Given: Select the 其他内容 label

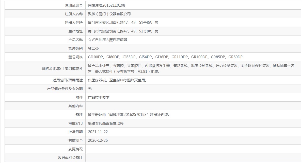Looking at the screenshot, I should click(x=75, y=106).
